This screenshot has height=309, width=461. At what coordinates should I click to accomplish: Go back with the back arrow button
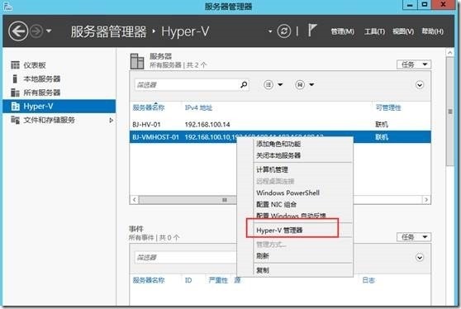click(18, 31)
